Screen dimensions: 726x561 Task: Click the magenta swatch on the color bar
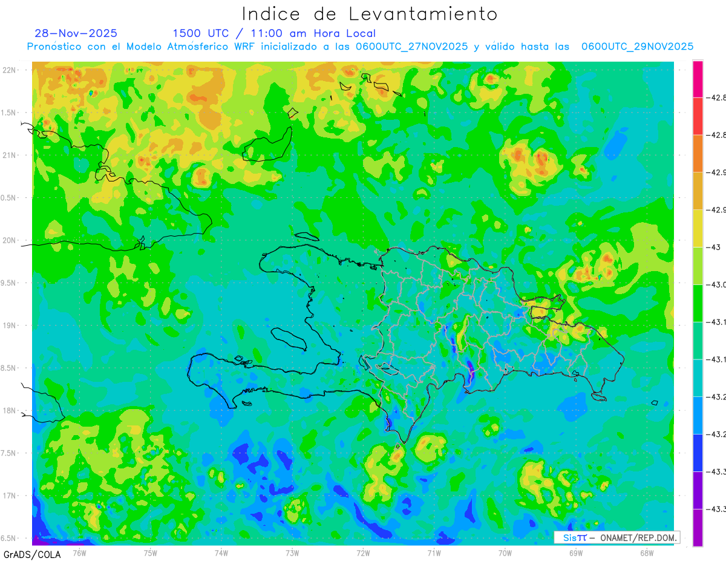[698, 79]
